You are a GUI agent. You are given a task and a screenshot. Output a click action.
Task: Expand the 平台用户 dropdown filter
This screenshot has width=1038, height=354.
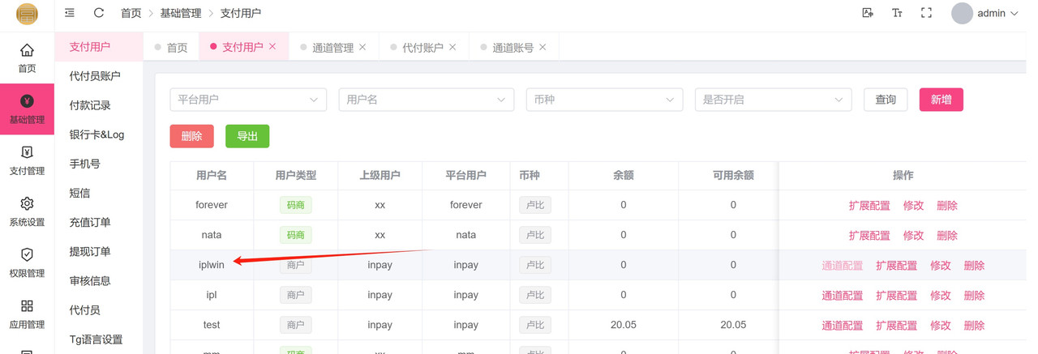[x=247, y=100]
